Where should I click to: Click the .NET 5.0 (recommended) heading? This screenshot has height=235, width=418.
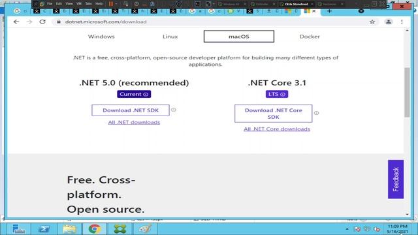tap(134, 83)
